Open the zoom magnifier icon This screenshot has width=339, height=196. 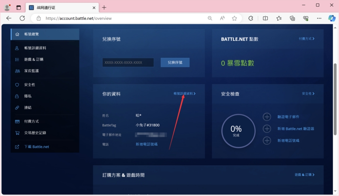tap(210, 18)
